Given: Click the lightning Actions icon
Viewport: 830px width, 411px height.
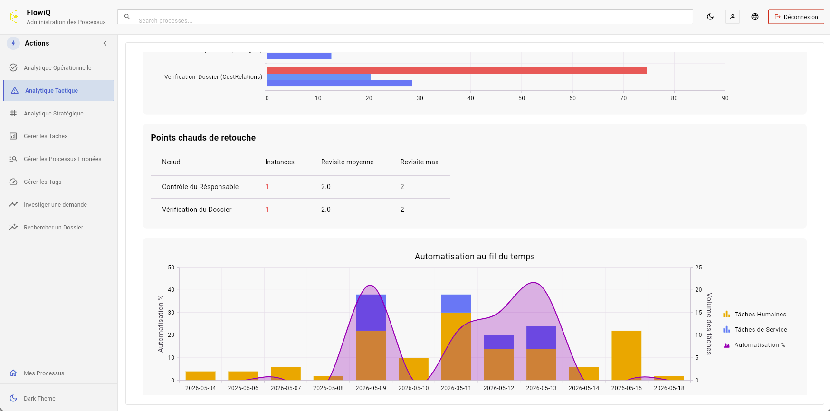Looking at the screenshot, I should 13,43.
